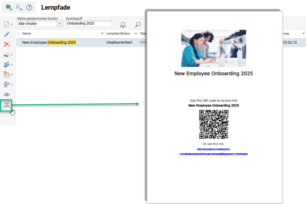Click the Excel export icon
The image size is (306, 204).
coord(9,7)
